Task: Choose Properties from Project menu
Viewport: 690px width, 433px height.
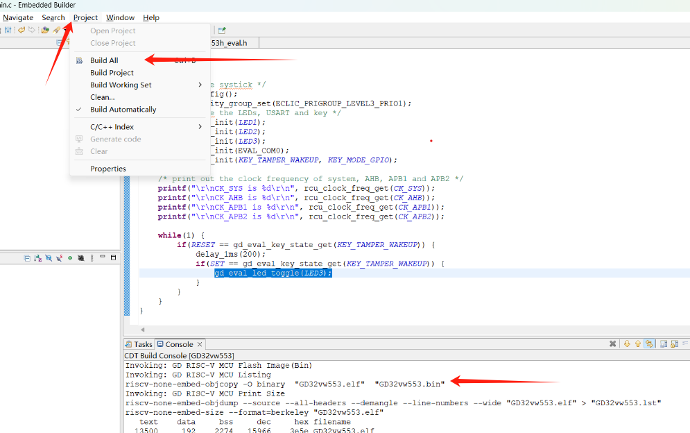Action: pos(107,169)
